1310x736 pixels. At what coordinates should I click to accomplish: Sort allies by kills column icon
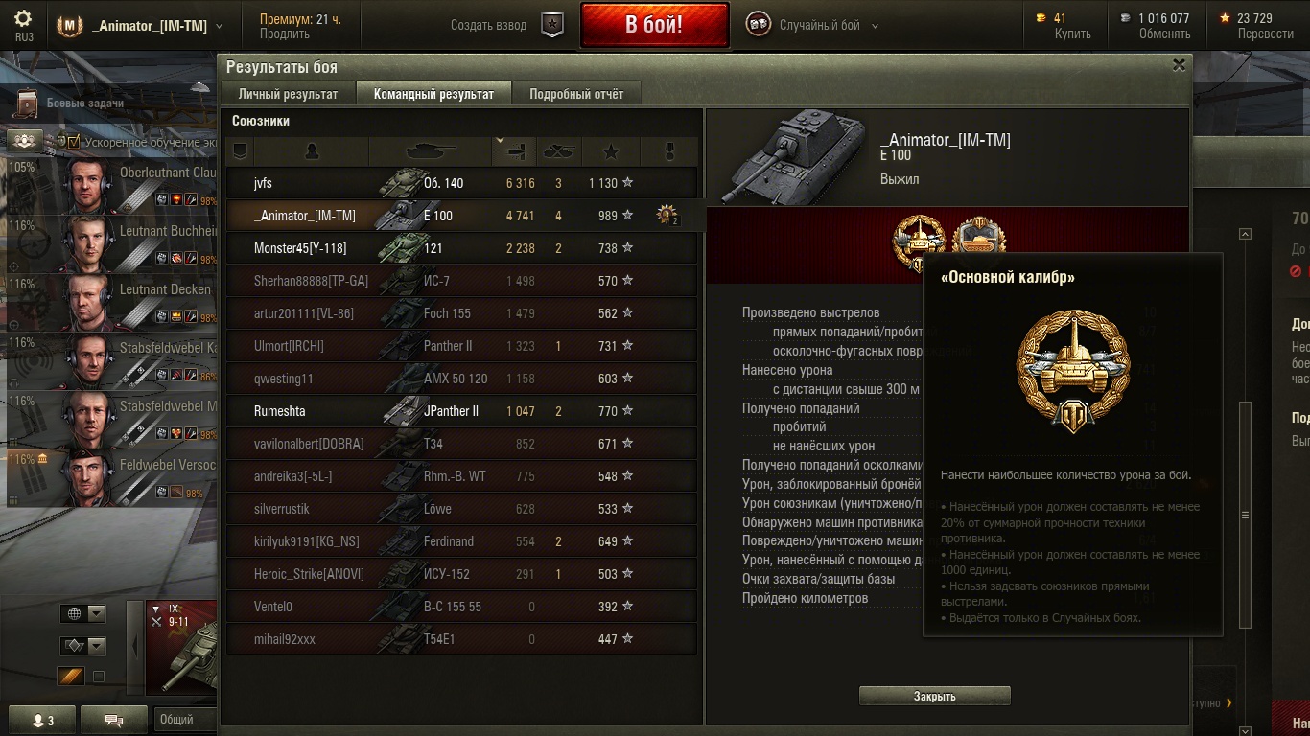click(x=558, y=151)
